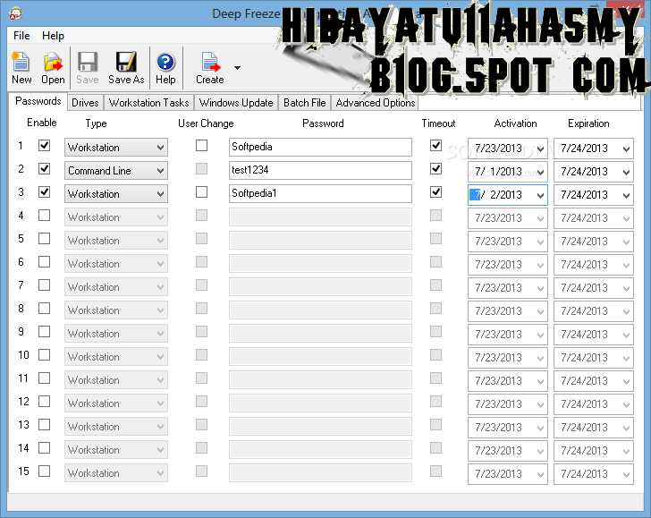Enable password row 5 checkbox

click(x=44, y=239)
